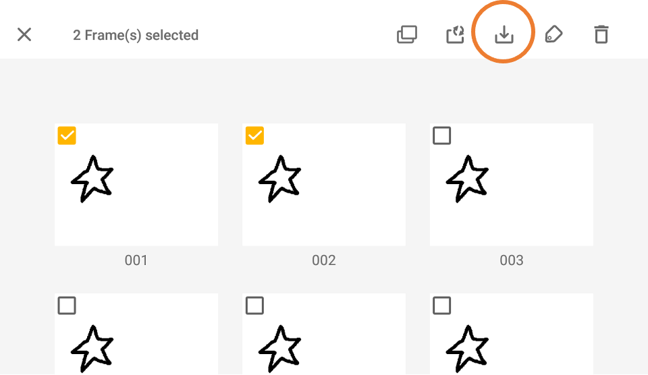Select the frame 002 thumbnail
This screenshot has height=375, width=648.
pos(324,185)
